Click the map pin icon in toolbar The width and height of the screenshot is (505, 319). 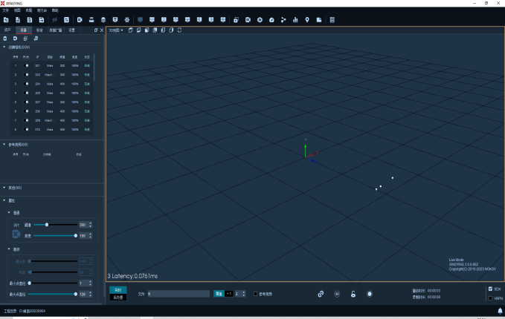pos(307,20)
